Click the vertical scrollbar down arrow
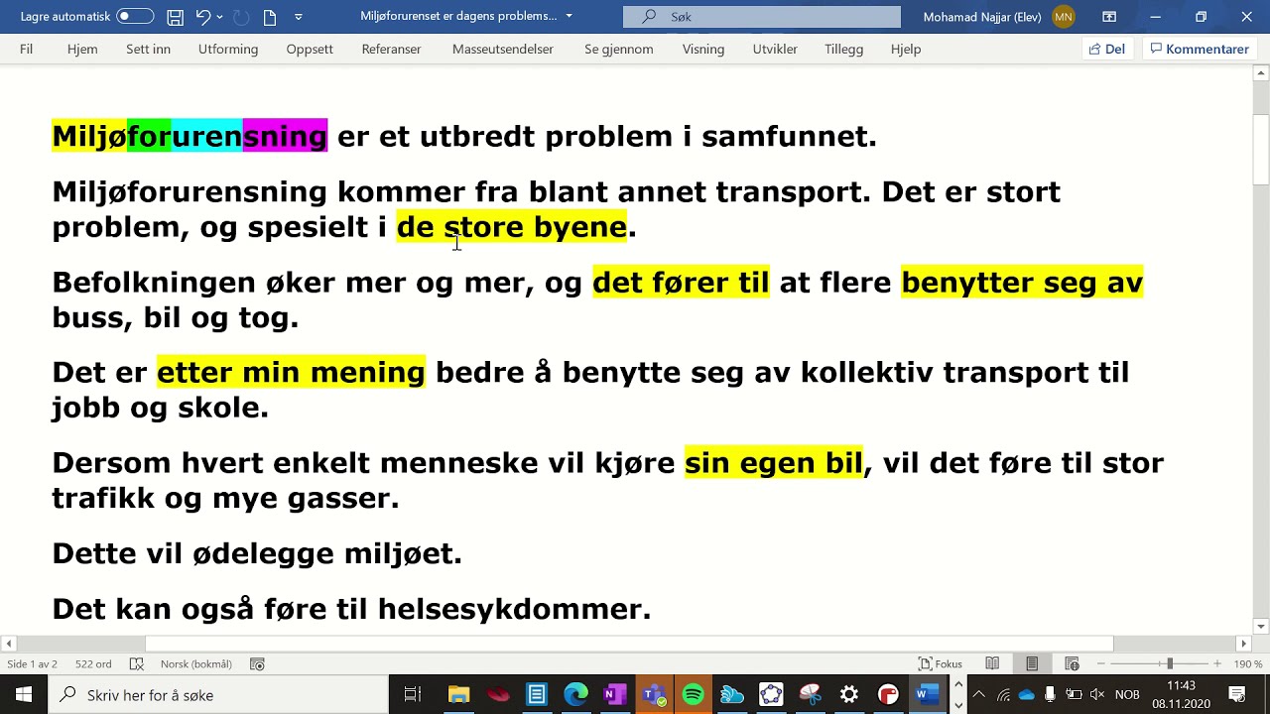 click(x=1261, y=627)
